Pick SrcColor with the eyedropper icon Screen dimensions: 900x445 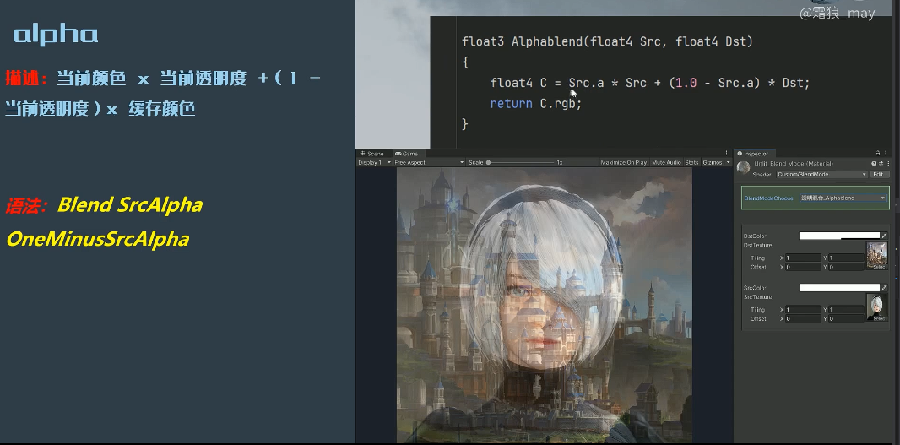[x=885, y=288]
